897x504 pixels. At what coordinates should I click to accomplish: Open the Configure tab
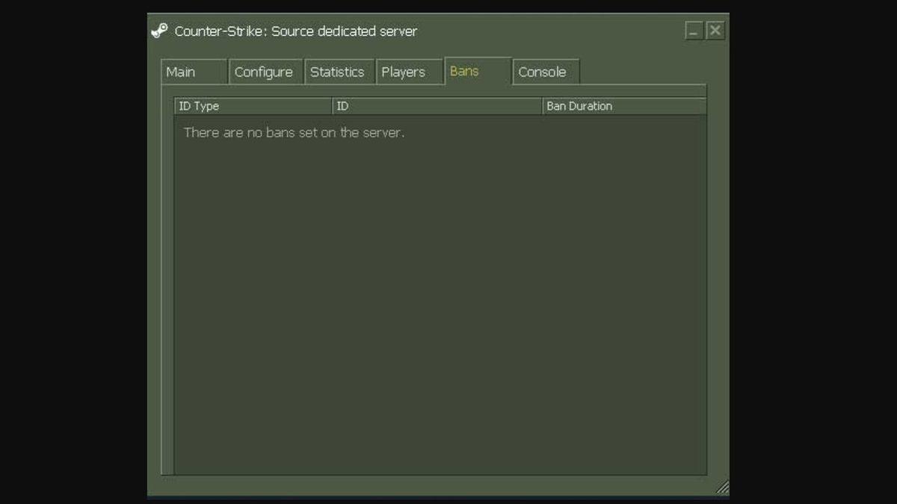point(265,72)
